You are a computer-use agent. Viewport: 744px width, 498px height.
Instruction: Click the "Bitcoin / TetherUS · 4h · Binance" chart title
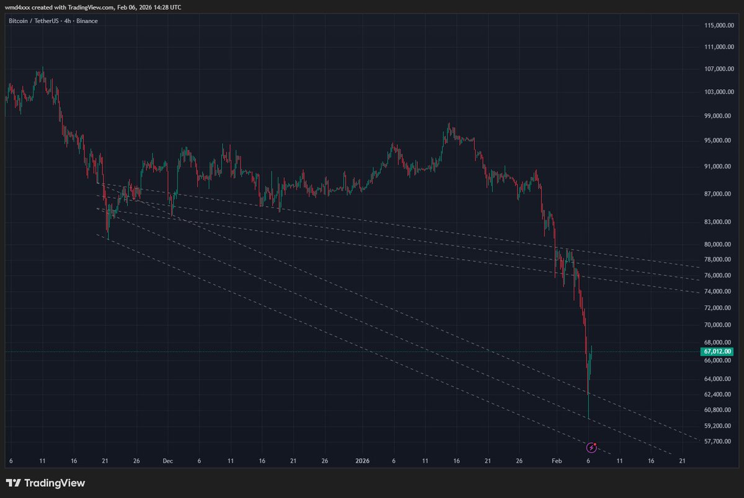click(x=53, y=21)
